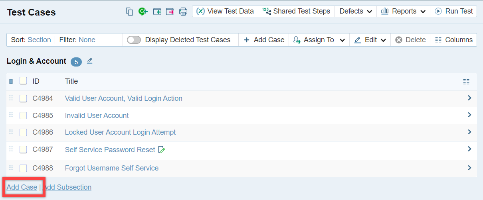
Task: Open the Edit dropdown in toolbar
Action: (370, 40)
